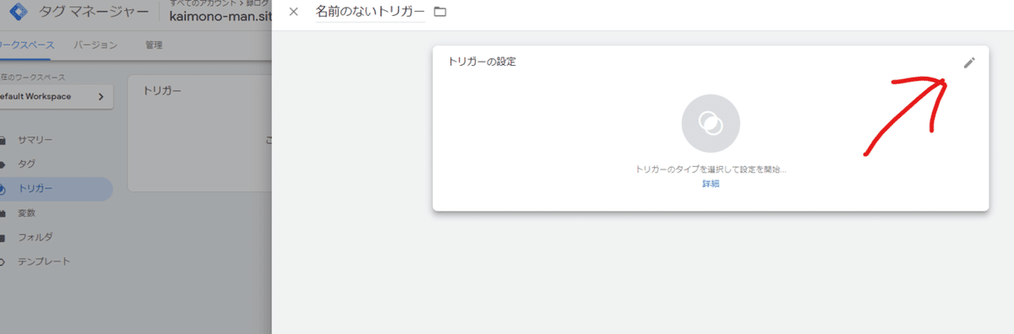Click the 'トリガーのタイプを選択して設定を開始...' text

711,170
